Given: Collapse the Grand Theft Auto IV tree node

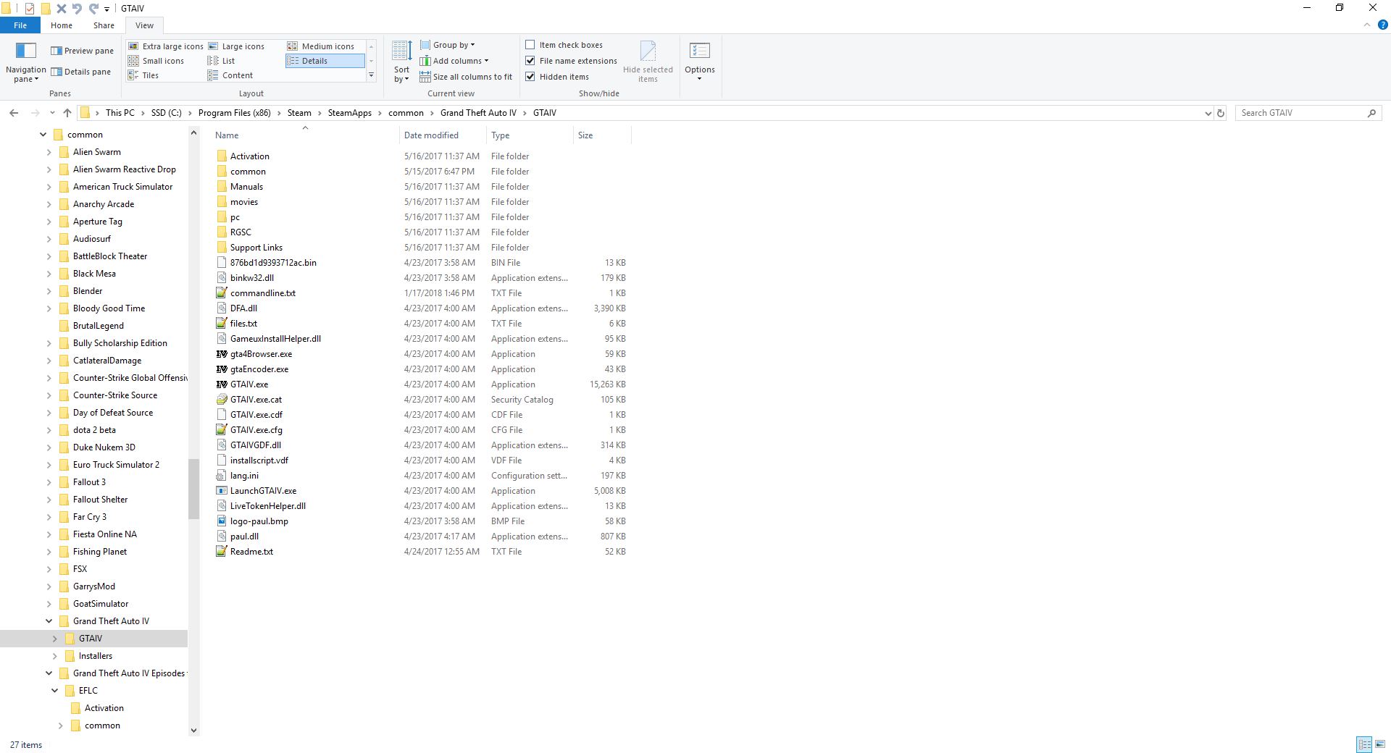Looking at the screenshot, I should coord(49,621).
